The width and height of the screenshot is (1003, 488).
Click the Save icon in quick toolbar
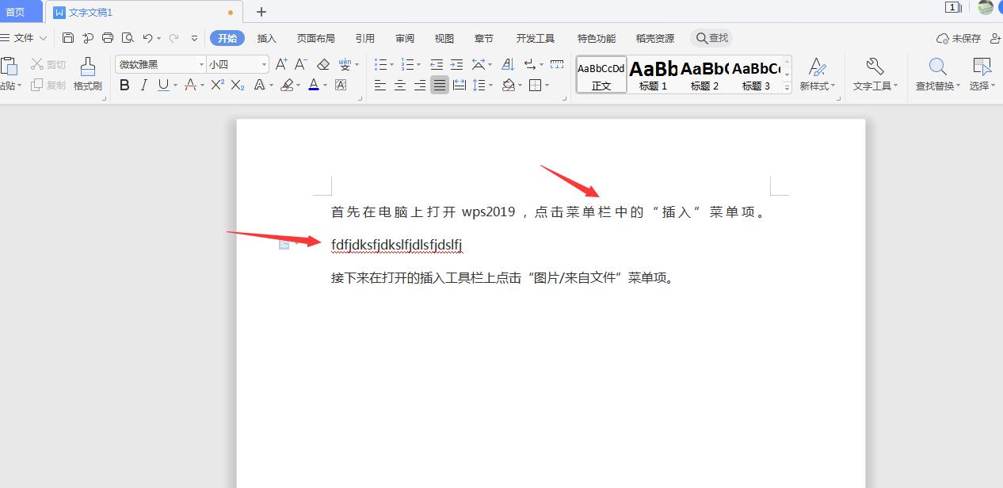point(68,38)
